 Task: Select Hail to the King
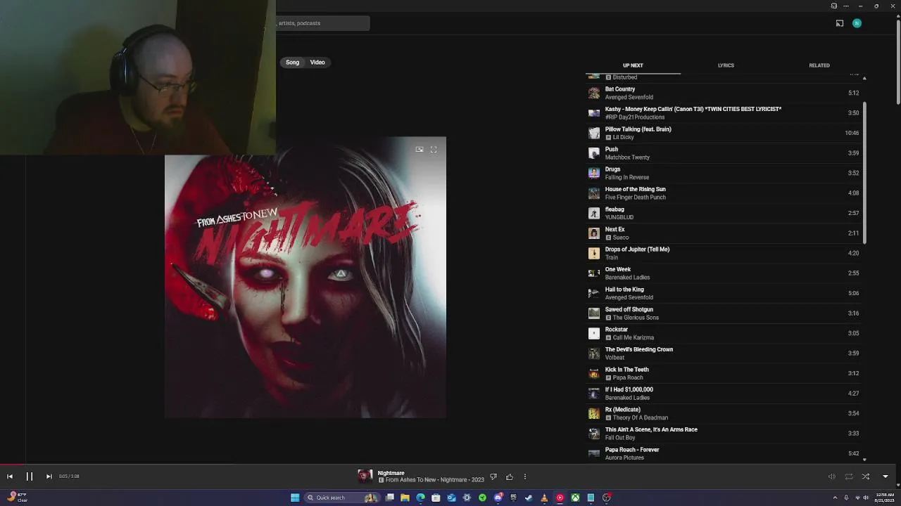(723, 293)
